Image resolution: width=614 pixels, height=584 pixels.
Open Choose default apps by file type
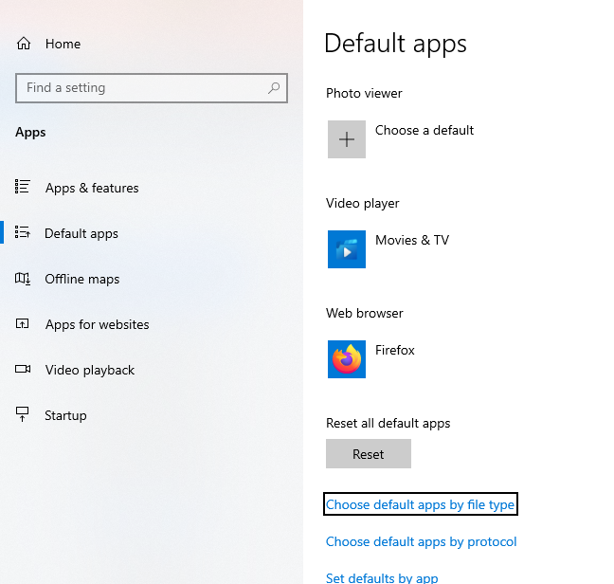pos(420,504)
